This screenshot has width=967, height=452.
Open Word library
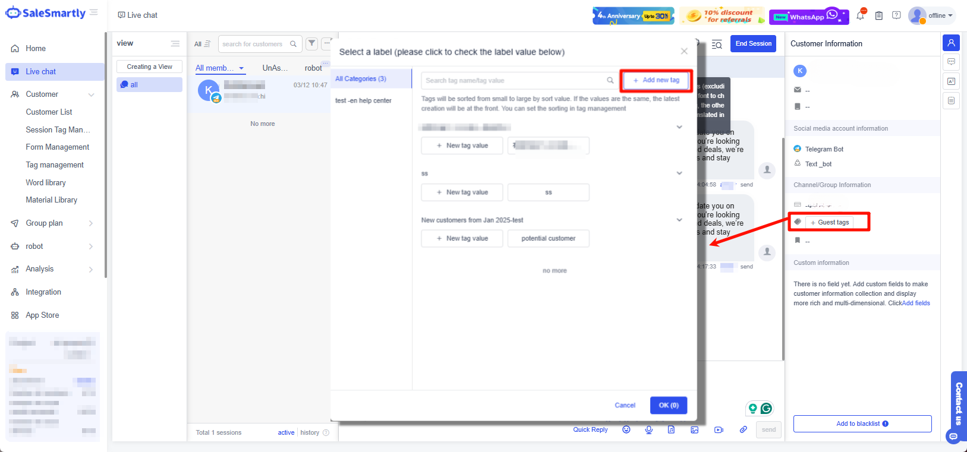[x=46, y=183]
